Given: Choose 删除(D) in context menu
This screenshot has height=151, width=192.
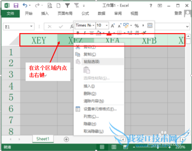Looking at the screenshot, I should pyautogui.click(x=99, y=93).
